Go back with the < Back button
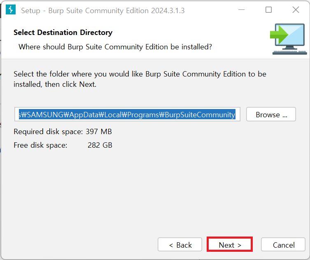310x260 pixels. (x=180, y=245)
